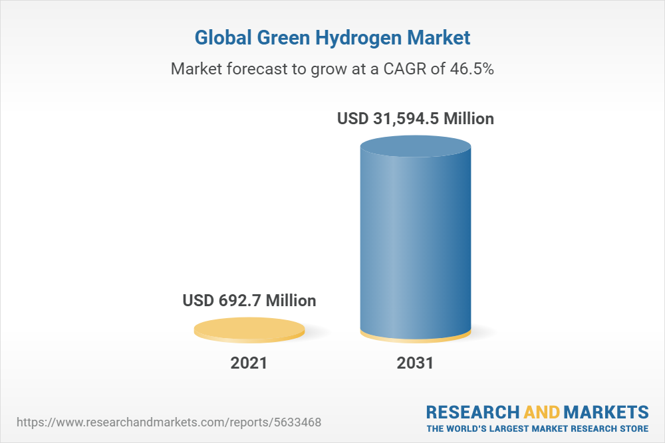The height and width of the screenshot is (443, 665).
Task: Click the USD 31,594.5 Million label
Action: (x=416, y=119)
